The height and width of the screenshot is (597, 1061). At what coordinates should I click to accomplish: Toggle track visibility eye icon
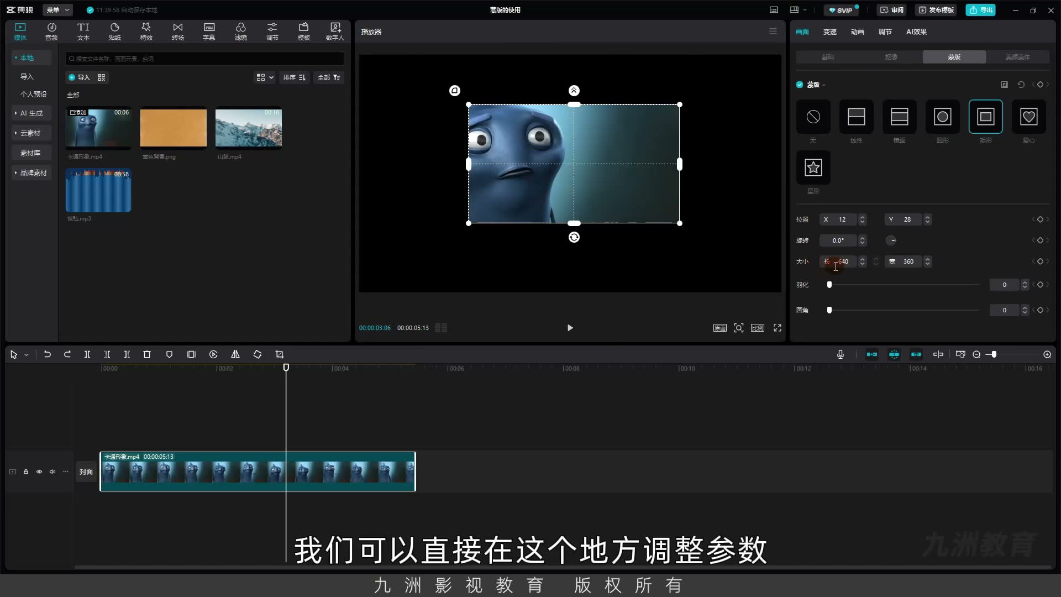(39, 472)
